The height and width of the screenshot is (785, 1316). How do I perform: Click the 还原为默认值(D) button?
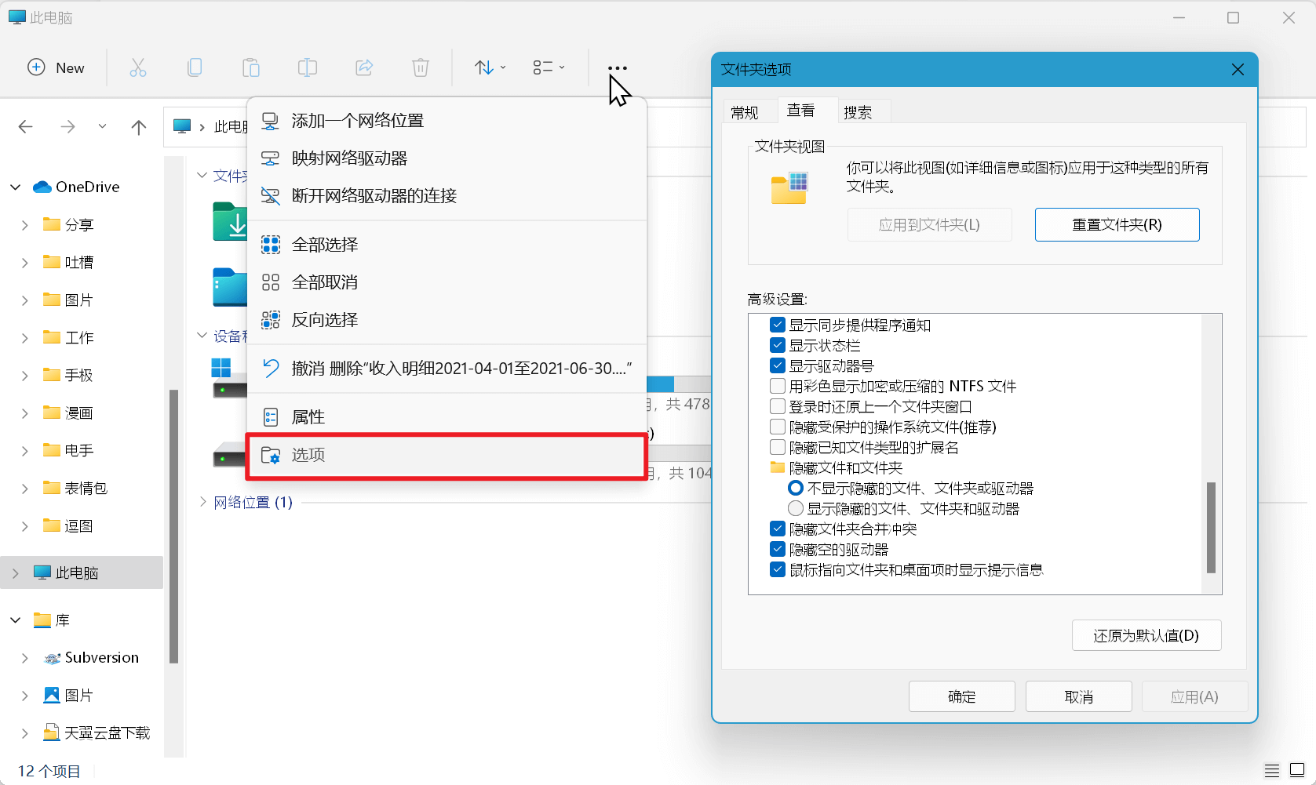(1146, 635)
